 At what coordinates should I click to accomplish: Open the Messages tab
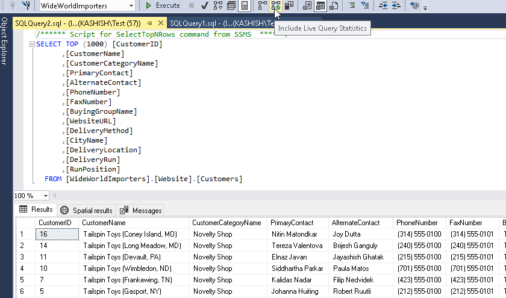tap(141, 210)
